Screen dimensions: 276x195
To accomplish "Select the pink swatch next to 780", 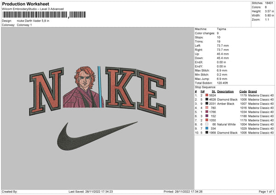I will (x=207, y=108).
